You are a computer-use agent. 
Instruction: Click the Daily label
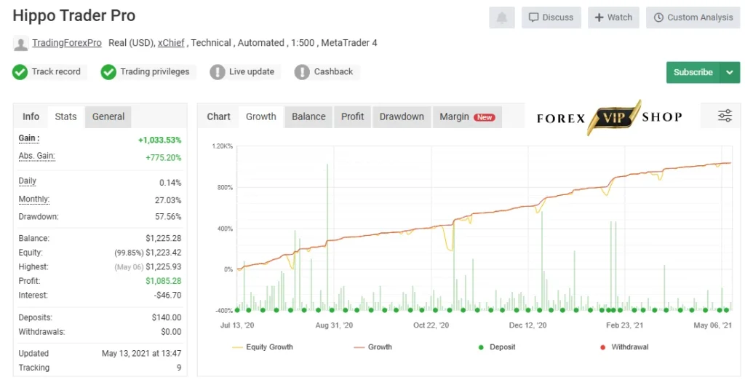click(x=27, y=181)
